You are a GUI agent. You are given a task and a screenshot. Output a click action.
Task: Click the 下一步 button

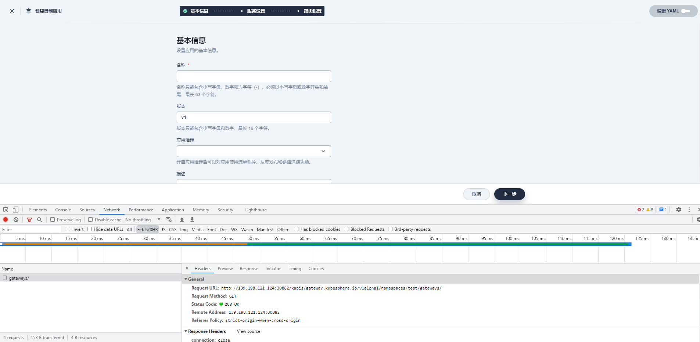pyautogui.click(x=509, y=194)
